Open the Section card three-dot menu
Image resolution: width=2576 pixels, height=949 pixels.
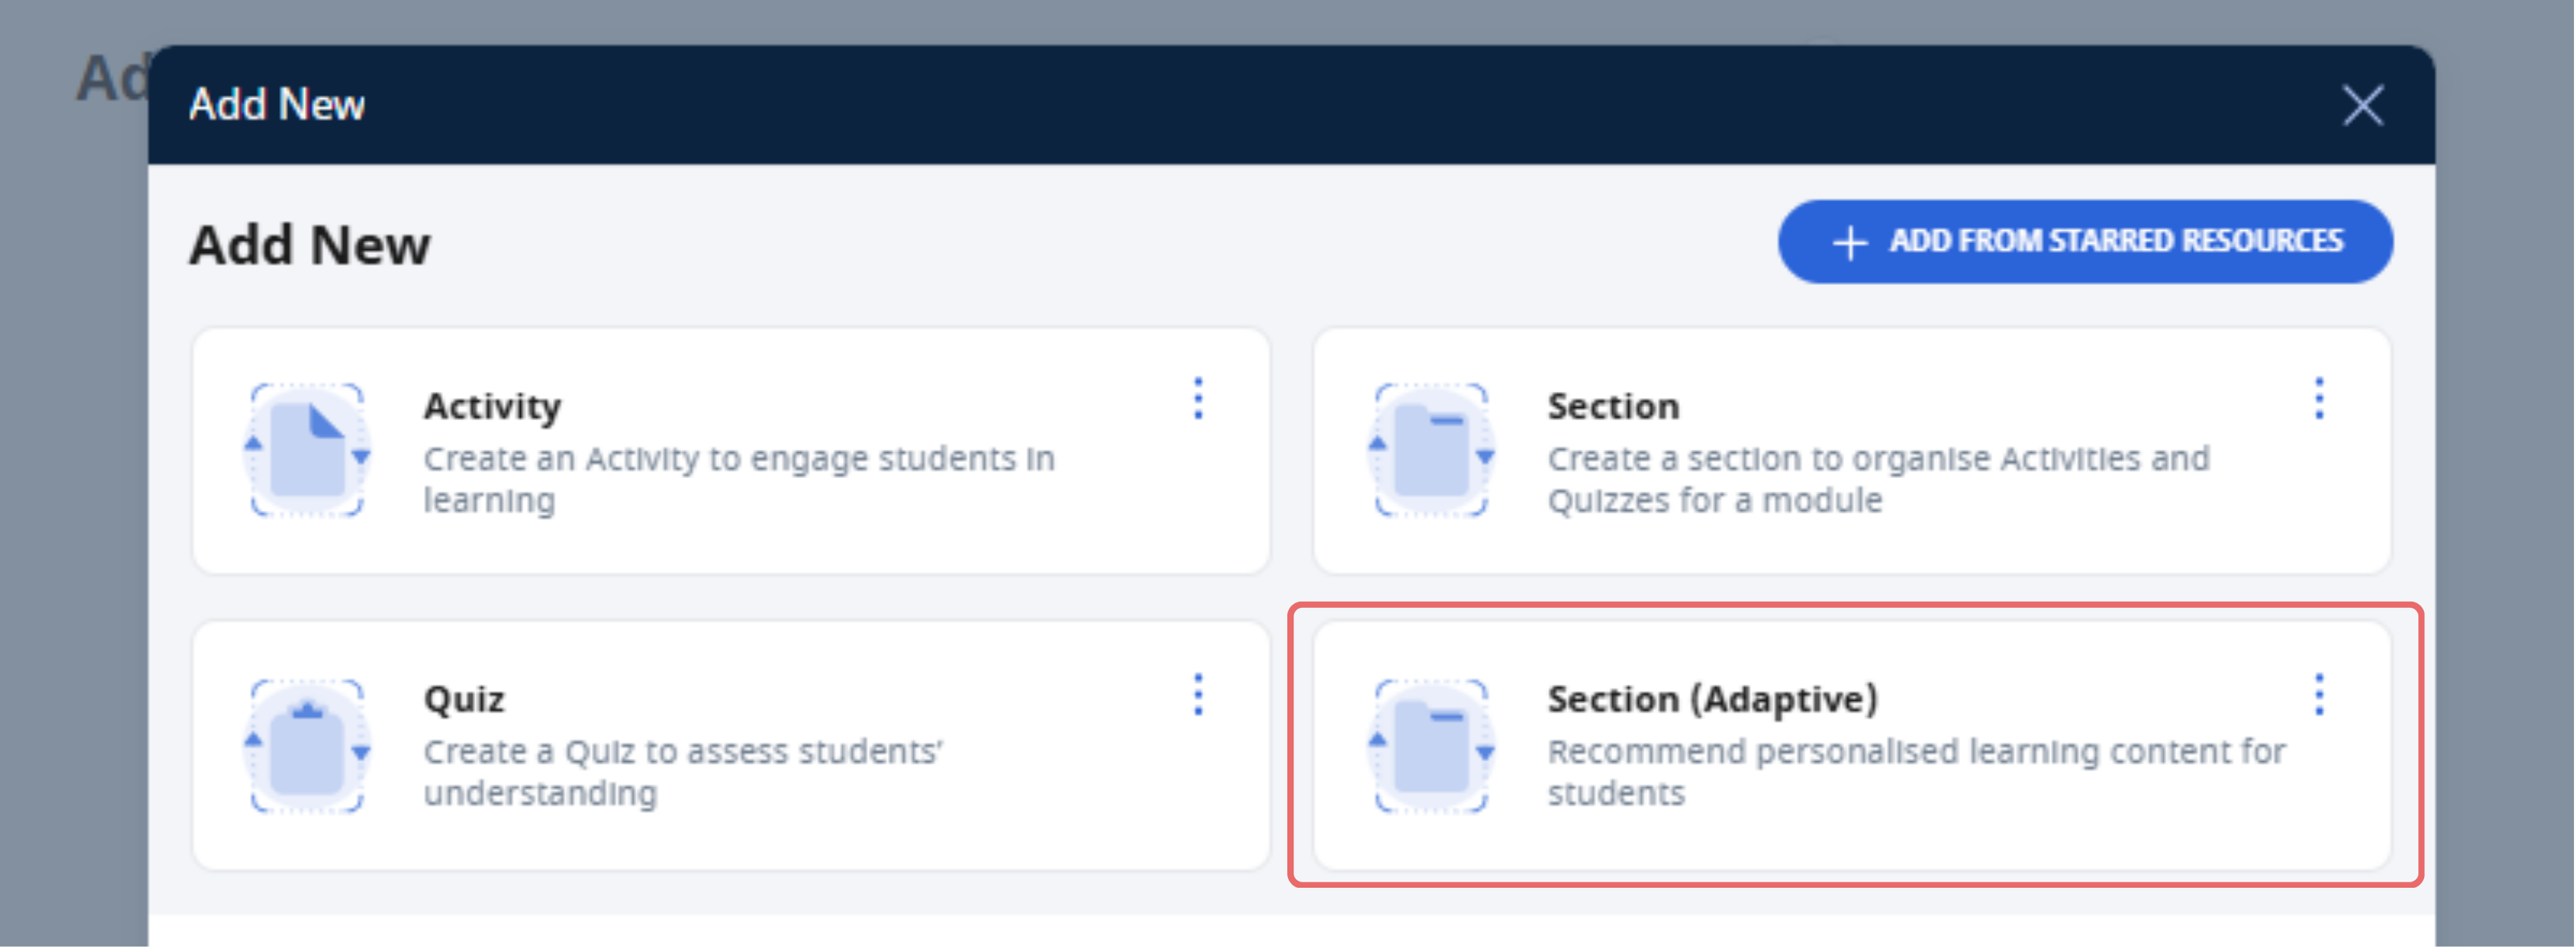[x=2319, y=399]
